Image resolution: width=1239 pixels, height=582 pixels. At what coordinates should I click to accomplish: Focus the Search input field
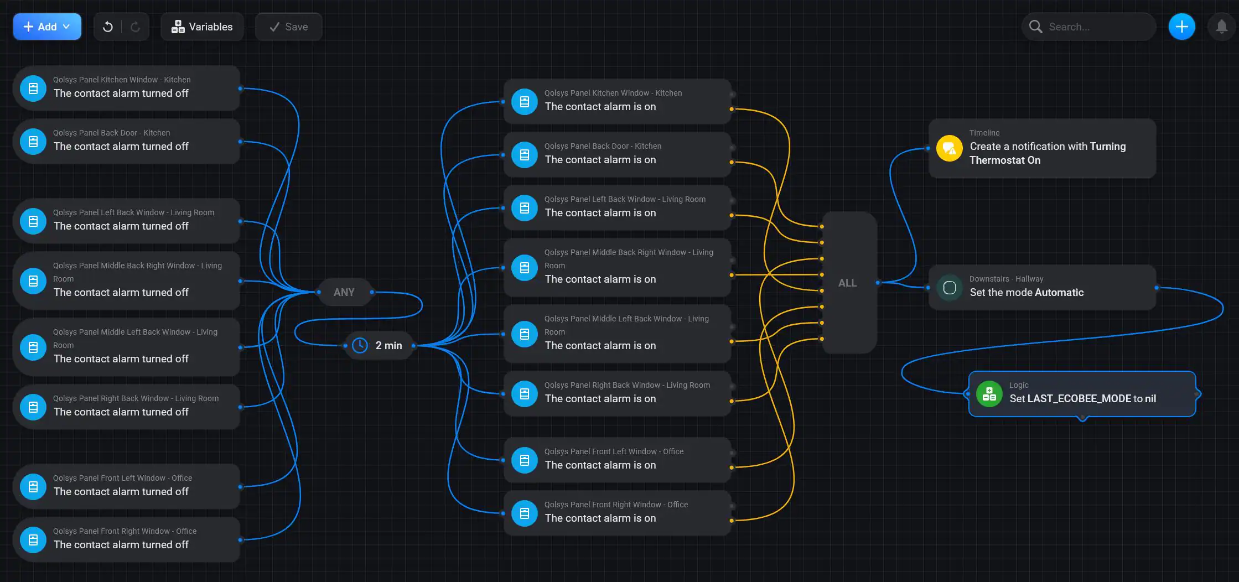[x=1096, y=27]
